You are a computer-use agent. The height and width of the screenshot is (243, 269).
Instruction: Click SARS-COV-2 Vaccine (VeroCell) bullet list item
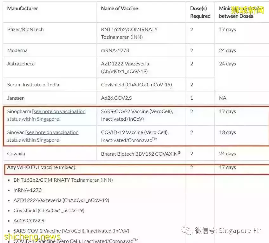pyautogui.click(x=71, y=231)
